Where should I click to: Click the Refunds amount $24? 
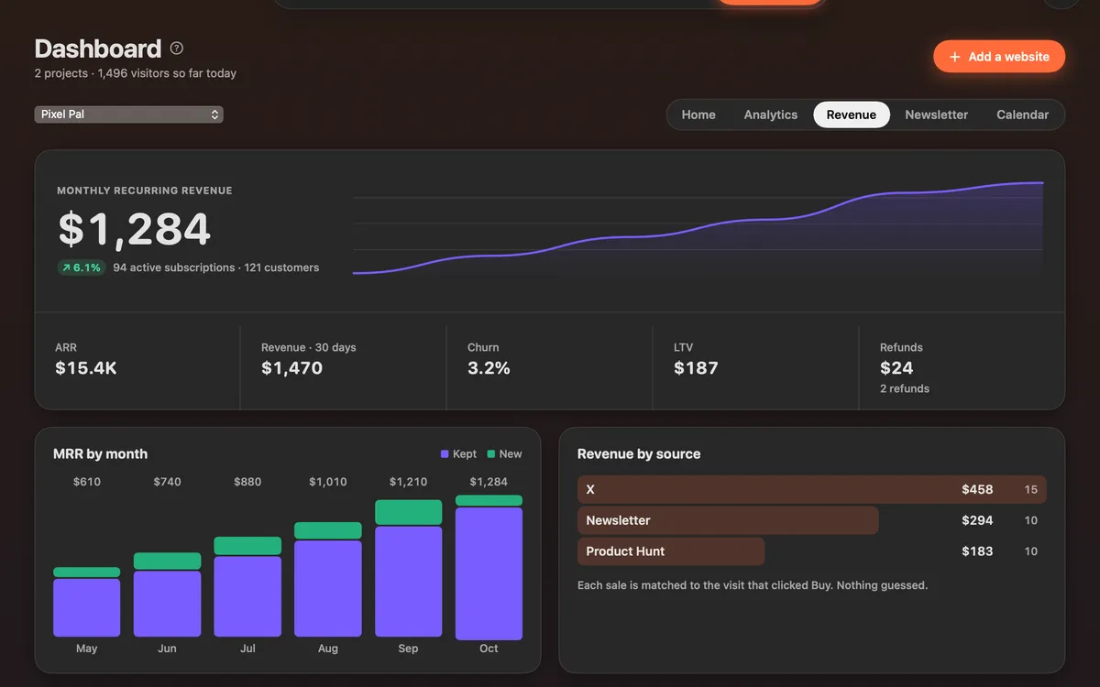click(x=896, y=368)
